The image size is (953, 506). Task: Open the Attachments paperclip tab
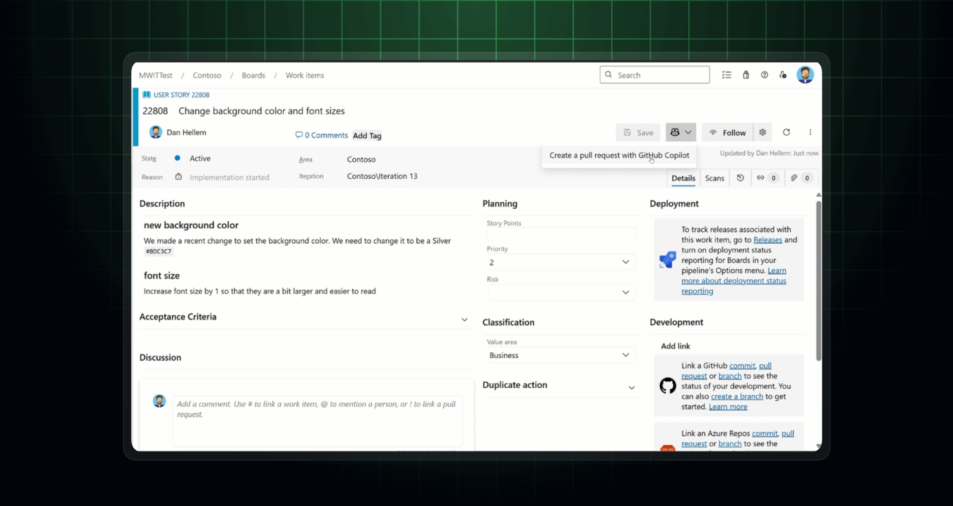click(x=794, y=178)
